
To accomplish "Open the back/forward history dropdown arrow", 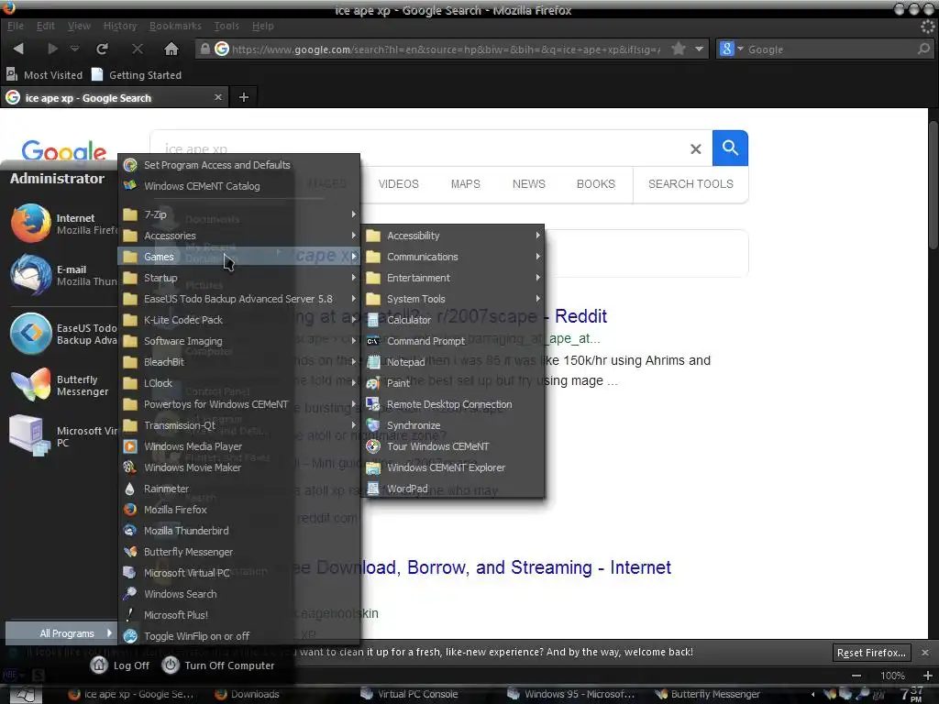I will tap(74, 49).
